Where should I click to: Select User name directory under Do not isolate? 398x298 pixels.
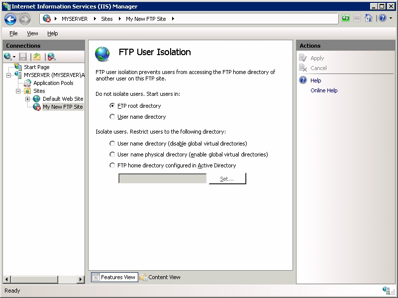point(112,116)
